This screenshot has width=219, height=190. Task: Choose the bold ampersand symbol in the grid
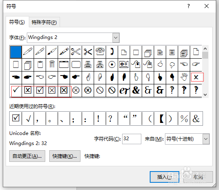[x=136, y=90]
